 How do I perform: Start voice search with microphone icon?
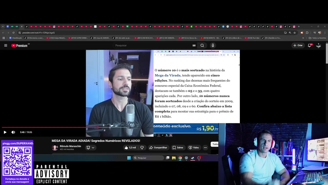pyautogui.click(x=213, y=45)
